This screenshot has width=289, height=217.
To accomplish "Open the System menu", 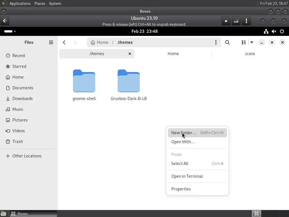I will (x=55, y=3).
